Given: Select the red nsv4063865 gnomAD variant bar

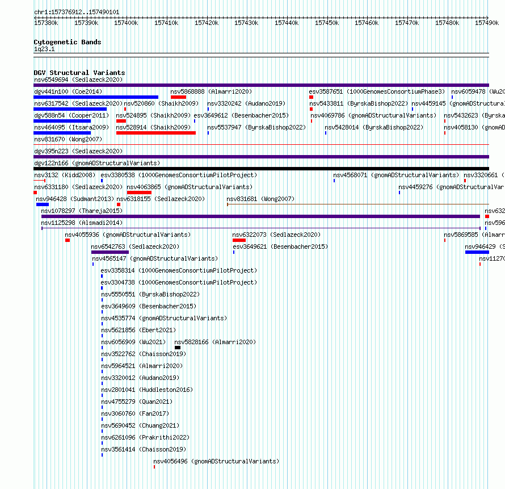Looking at the screenshot, I should [139, 193].
